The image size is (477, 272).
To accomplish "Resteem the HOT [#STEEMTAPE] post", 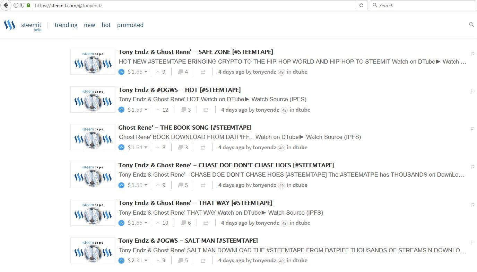I will pyautogui.click(x=206, y=110).
